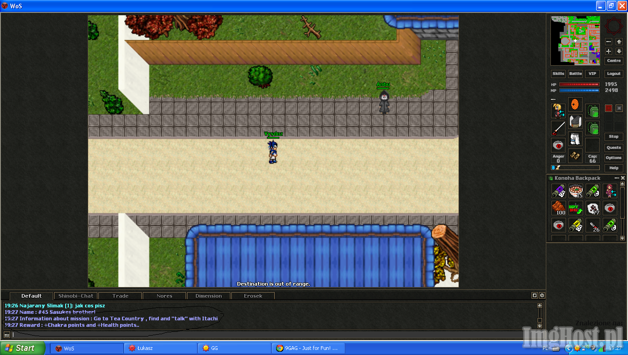Open the Windows Start menu
Screen dimensions: 628x355
(23, 348)
